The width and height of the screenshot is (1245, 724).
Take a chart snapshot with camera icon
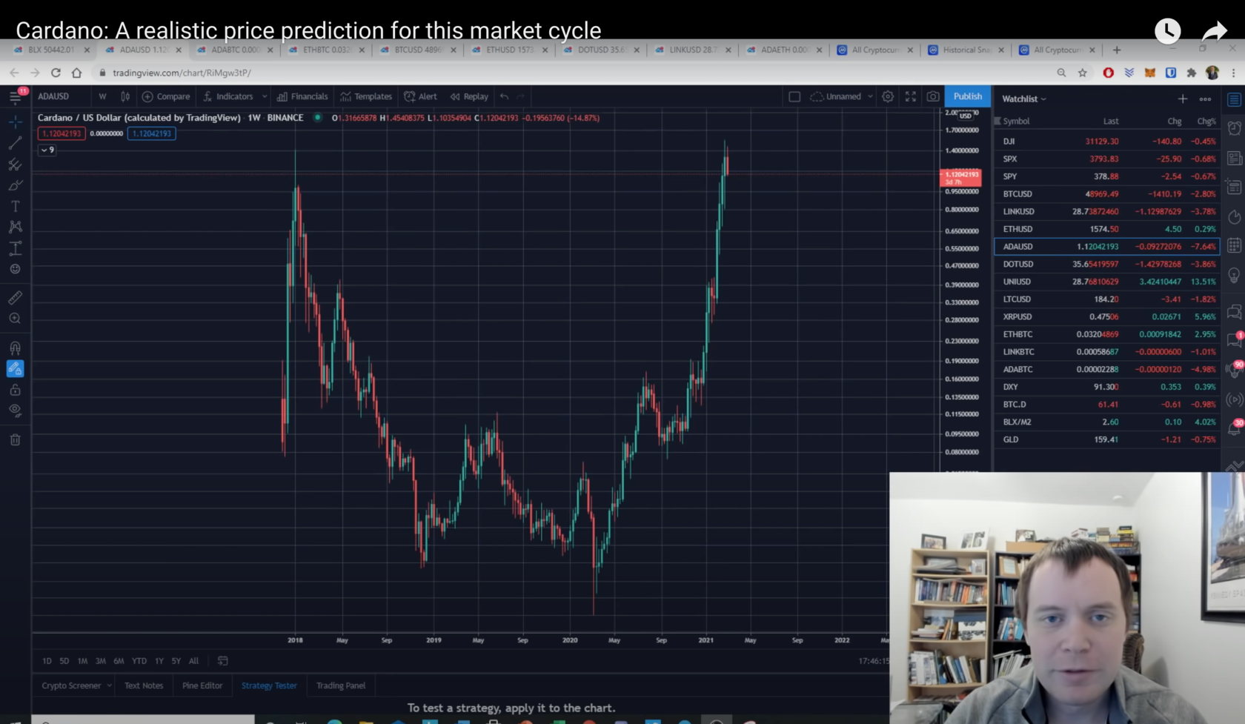pyautogui.click(x=933, y=96)
